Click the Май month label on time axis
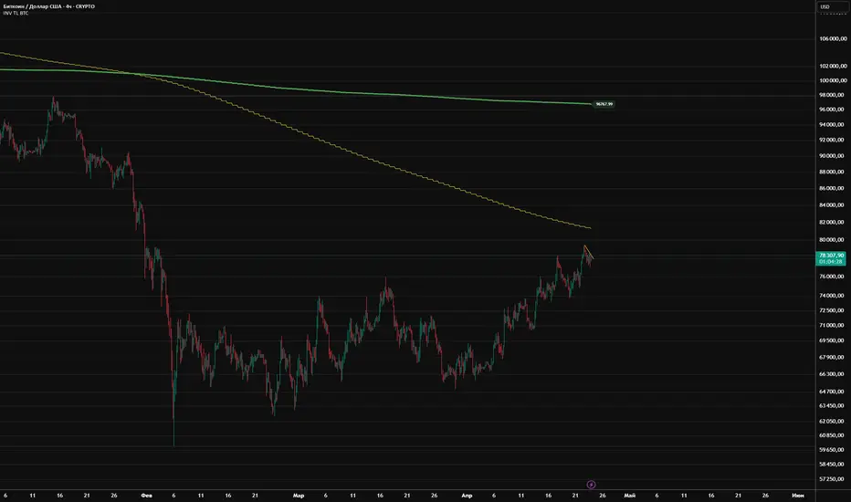Image resolution: width=851 pixels, height=502 pixels. pyautogui.click(x=629, y=496)
